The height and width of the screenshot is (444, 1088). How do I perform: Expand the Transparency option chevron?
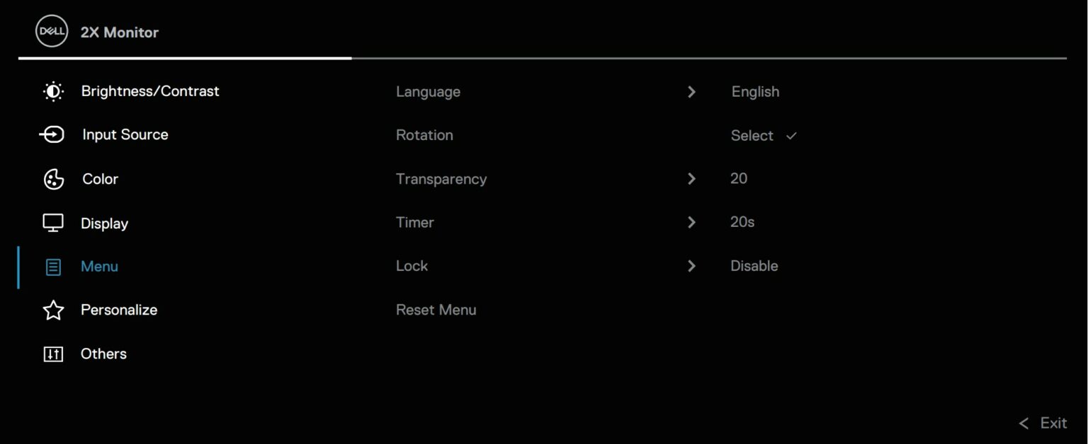point(691,179)
